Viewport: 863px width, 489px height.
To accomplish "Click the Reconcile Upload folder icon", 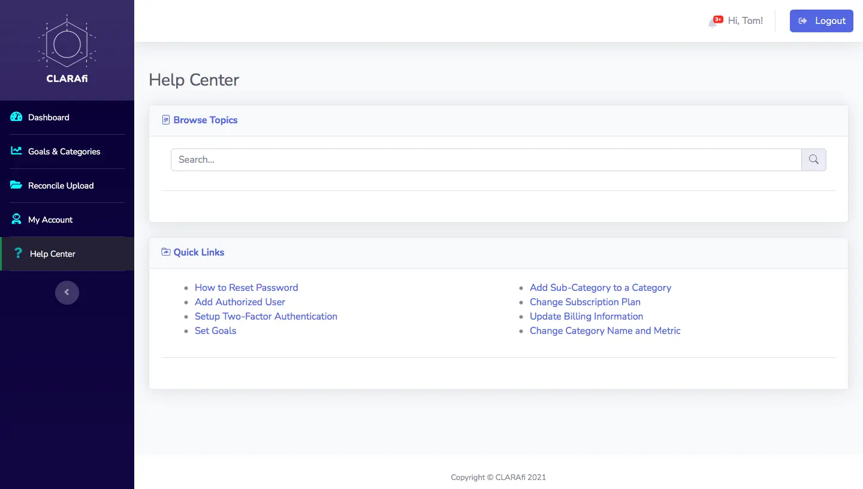I will pyautogui.click(x=16, y=186).
